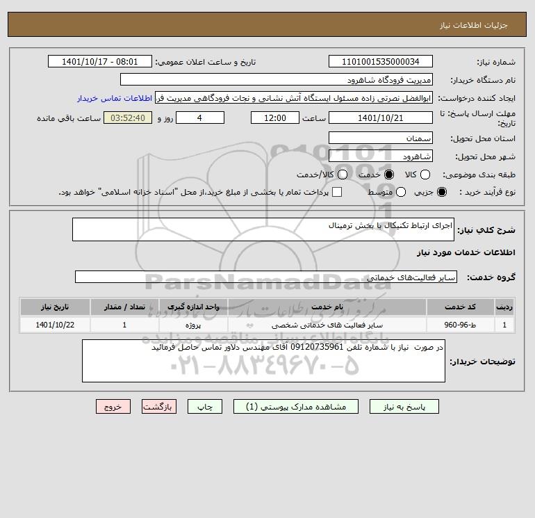Screen dimensions: 535x518
Task: Select the کالا/خدمت radio button
Action: click(343, 175)
